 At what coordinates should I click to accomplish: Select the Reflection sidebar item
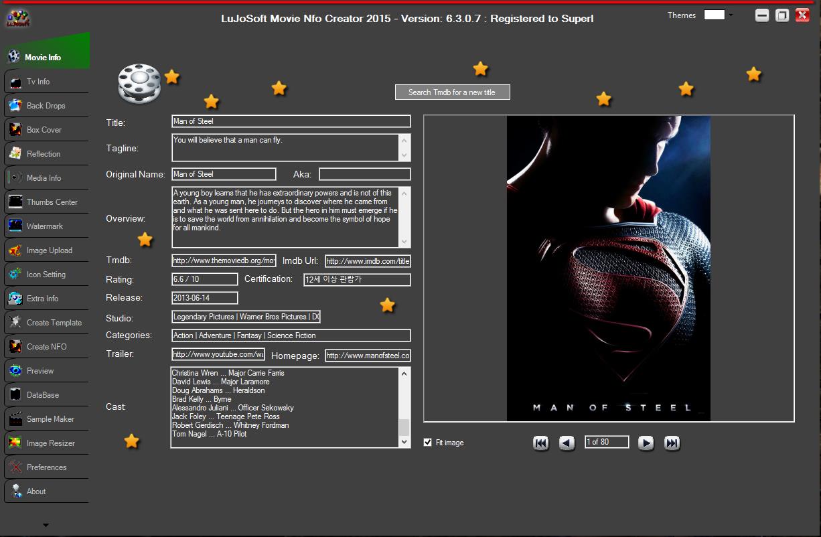[x=46, y=154]
